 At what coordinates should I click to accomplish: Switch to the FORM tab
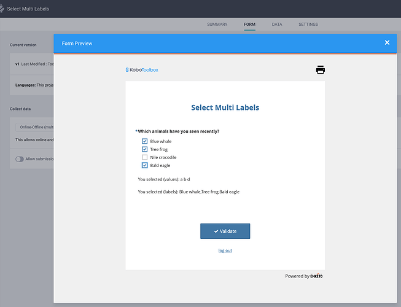pyautogui.click(x=249, y=25)
